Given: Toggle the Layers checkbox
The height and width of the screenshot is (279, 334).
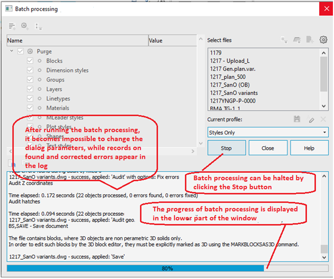Looking at the screenshot, I should pos(30,89).
